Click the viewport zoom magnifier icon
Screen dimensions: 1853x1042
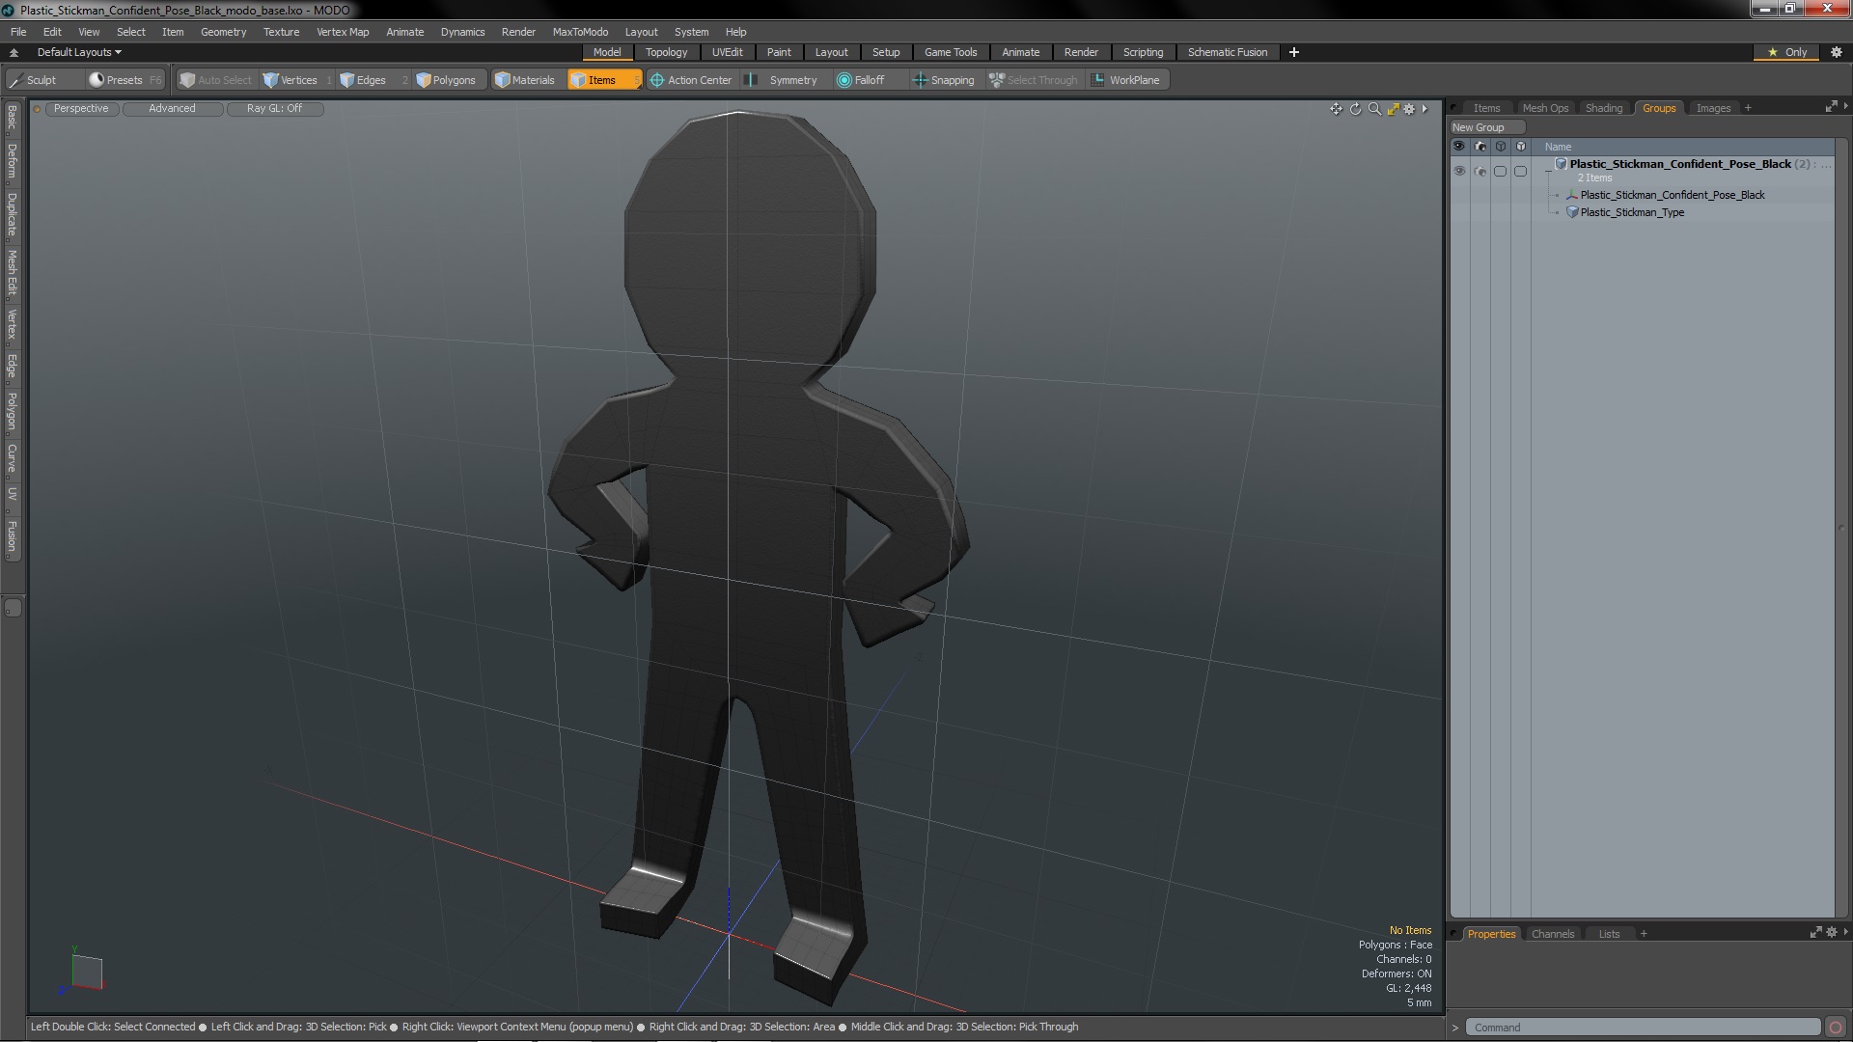(x=1374, y=109)
